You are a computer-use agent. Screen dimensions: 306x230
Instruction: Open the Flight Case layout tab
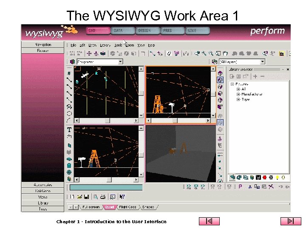pyautogui.click(x=127, y=207)
